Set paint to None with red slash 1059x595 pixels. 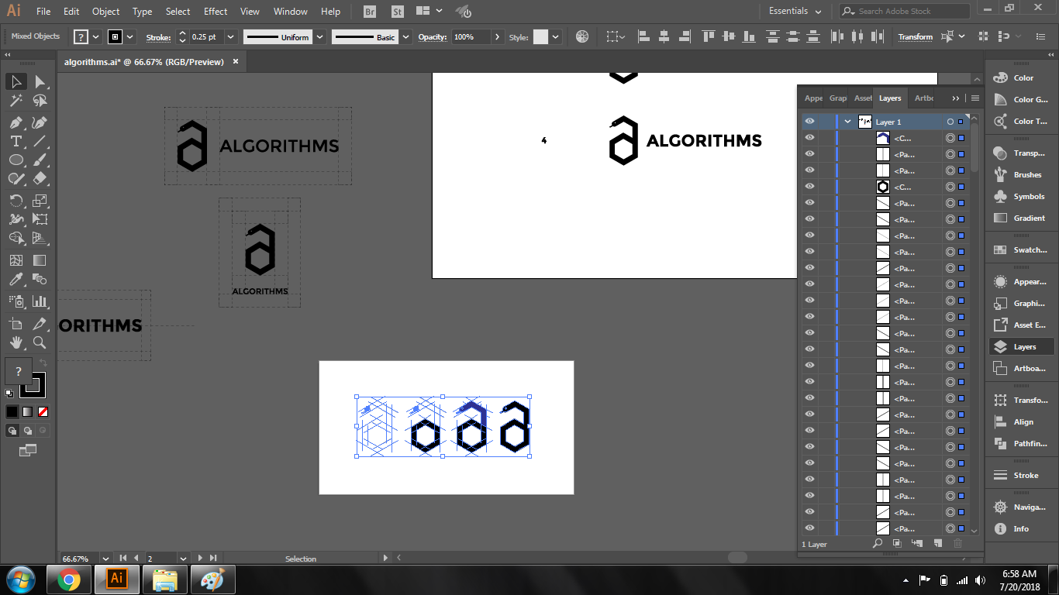pos(43,411)
